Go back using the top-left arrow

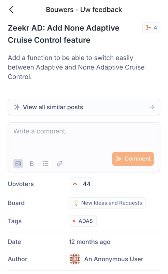[x=11, y=10]
